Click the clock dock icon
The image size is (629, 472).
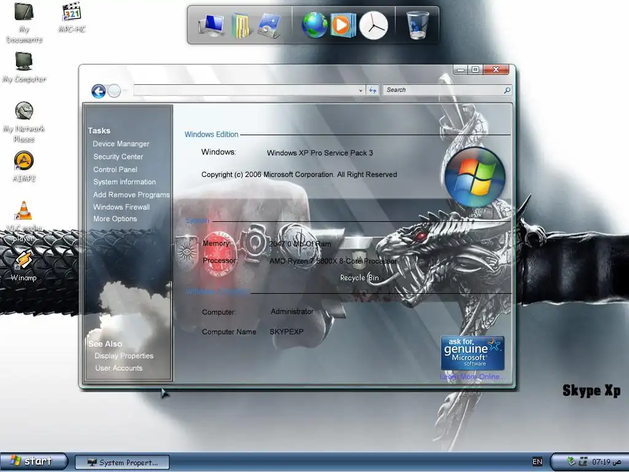[373, 26]
